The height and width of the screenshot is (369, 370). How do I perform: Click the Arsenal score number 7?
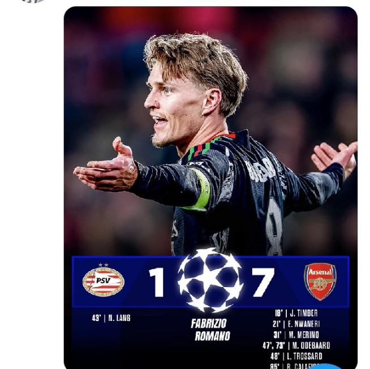coord(263,282)
